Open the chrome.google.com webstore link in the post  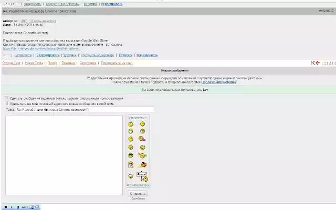tap(42, 49)
